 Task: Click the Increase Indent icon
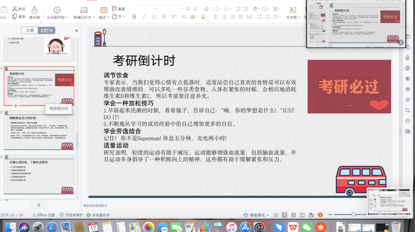pos(246,9)
